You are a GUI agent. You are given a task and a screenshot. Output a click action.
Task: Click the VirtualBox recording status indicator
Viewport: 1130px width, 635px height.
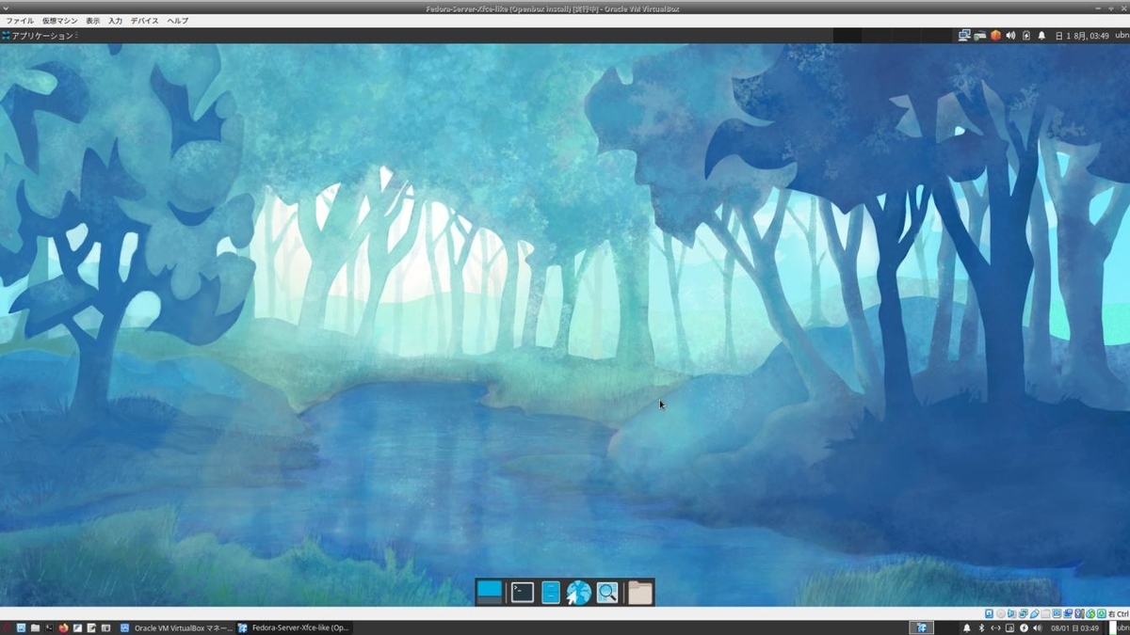[x=1068, y=613]
